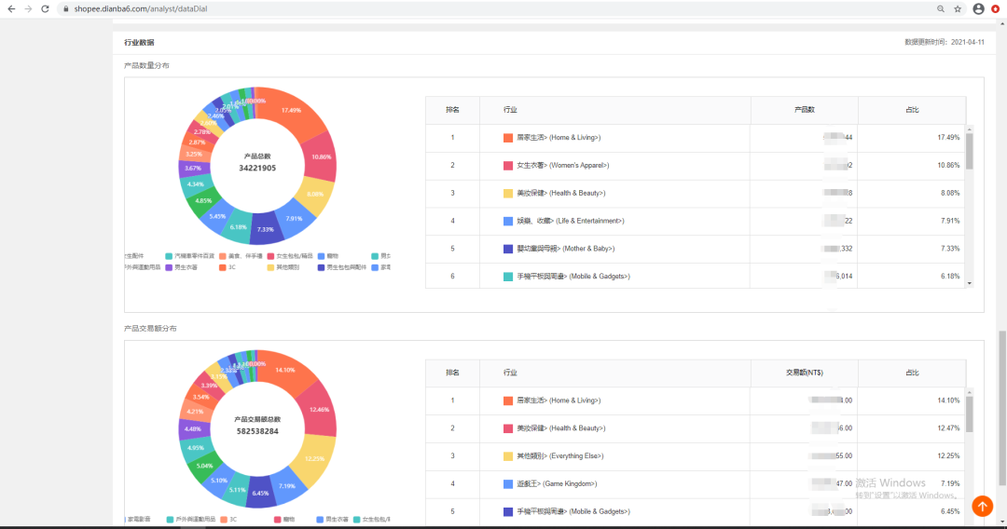The image size is (1007, 529).
Task: Select the Life & Entertainment row text
Action: coord(571,222)
